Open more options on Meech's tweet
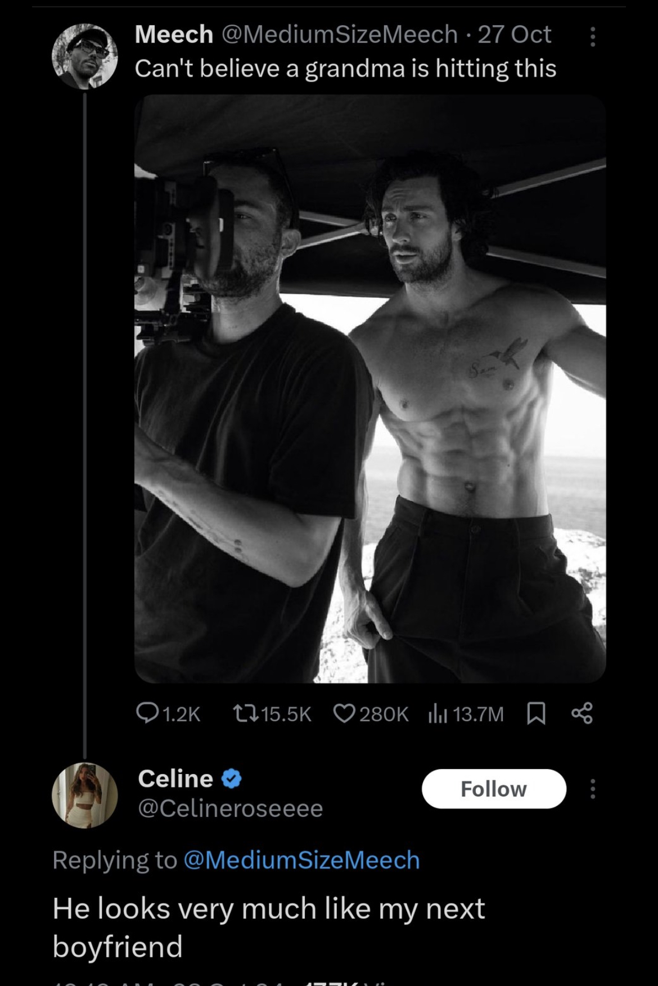 tap(592, 37)
